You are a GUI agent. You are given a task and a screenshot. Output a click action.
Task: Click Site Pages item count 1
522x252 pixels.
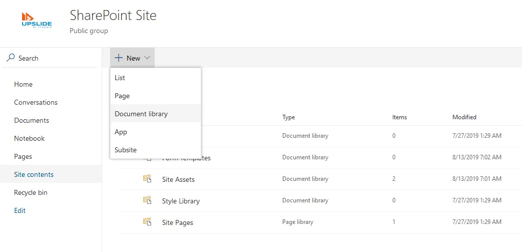(x=394, y=221)
